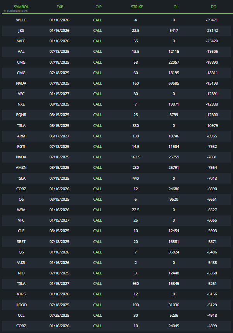Image resolution: width=233 pixels, height=333 pixels.
Task: Click the OI value 35824
Action: (174, 252)
